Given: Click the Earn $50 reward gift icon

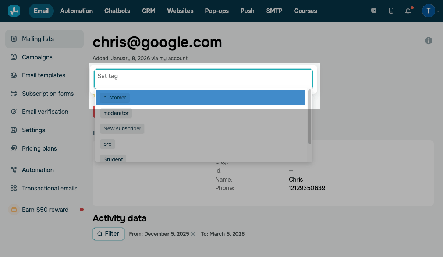Looking at the screenshot, I should [14, 210].
